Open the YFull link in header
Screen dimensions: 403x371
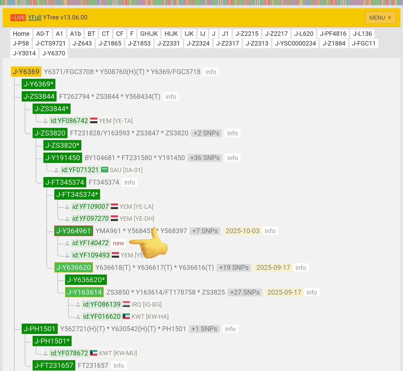(x=35, y=17)
